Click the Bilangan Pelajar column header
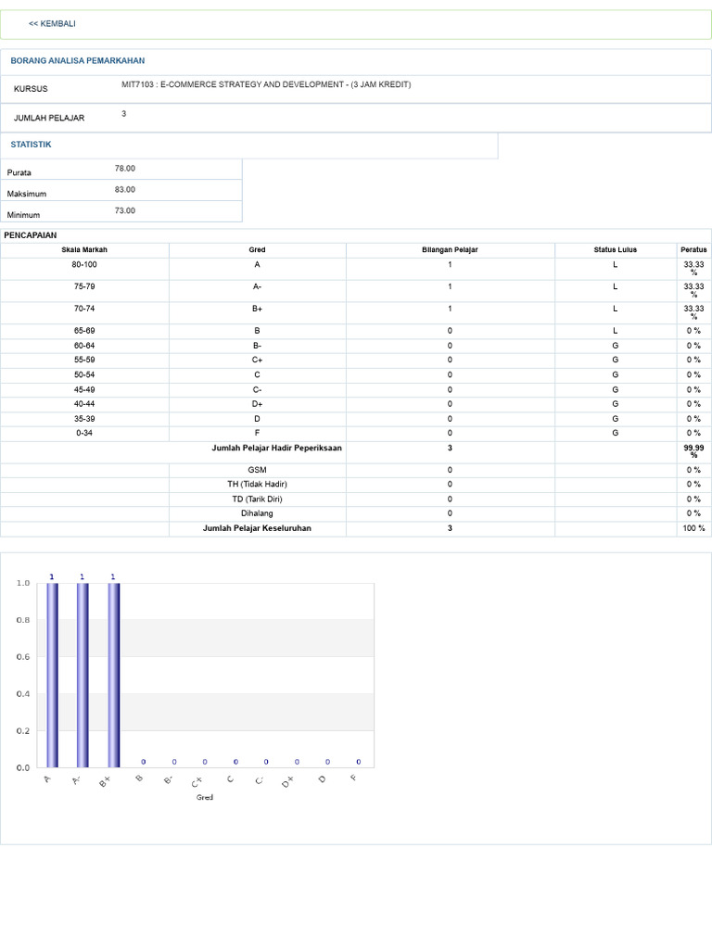The width and height of the screenshot is (712, 949). pos(450,249)
